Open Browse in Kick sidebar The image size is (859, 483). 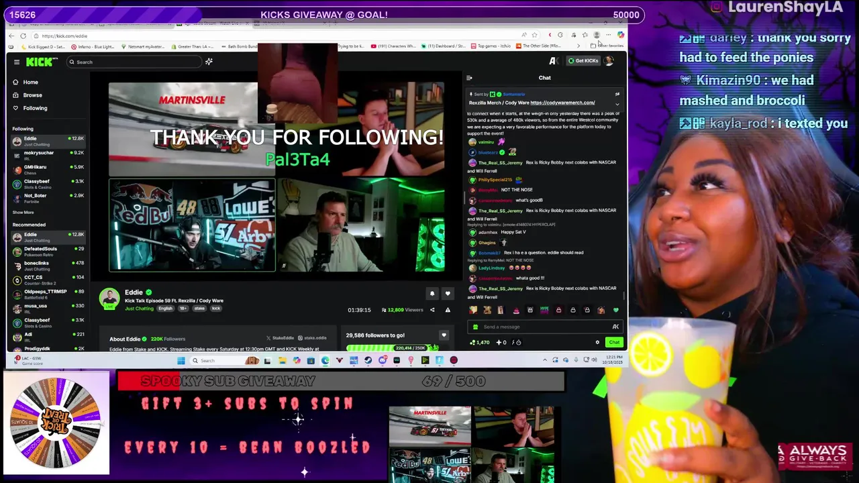tap(27, 95)
